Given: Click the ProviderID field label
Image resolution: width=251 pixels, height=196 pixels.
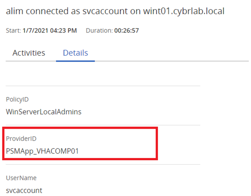Looking at the screenshot, I should point(21,139).
